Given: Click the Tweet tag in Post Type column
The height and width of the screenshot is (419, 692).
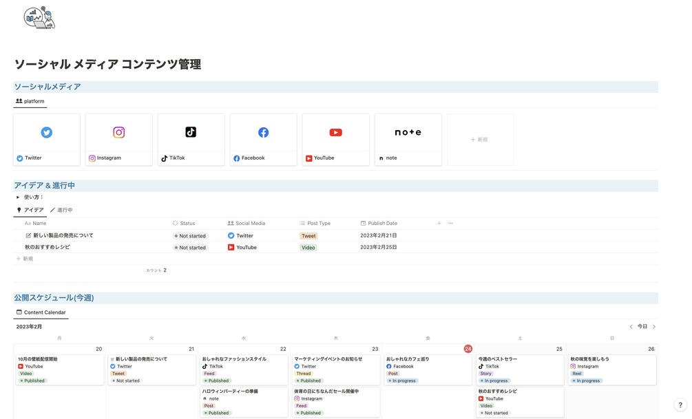Looking at the screenshot, I should pos(308,236).
